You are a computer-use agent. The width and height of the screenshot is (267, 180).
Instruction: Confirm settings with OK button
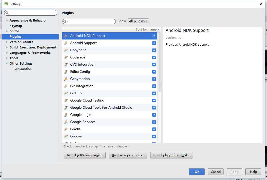197,172
